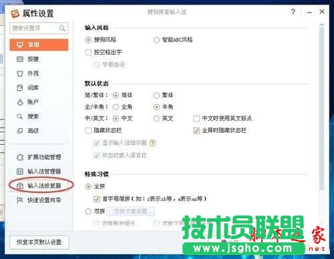This screenshot has height=259, width=334.
Task: Click the scrollbar up arrow at top right
Action: pyautogui.click(x=321, y=25)
